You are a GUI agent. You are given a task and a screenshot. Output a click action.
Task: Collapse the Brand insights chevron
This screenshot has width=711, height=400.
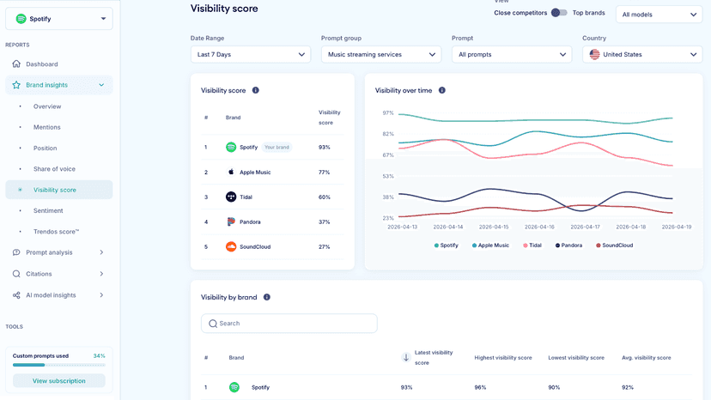[x=101, y=85]
